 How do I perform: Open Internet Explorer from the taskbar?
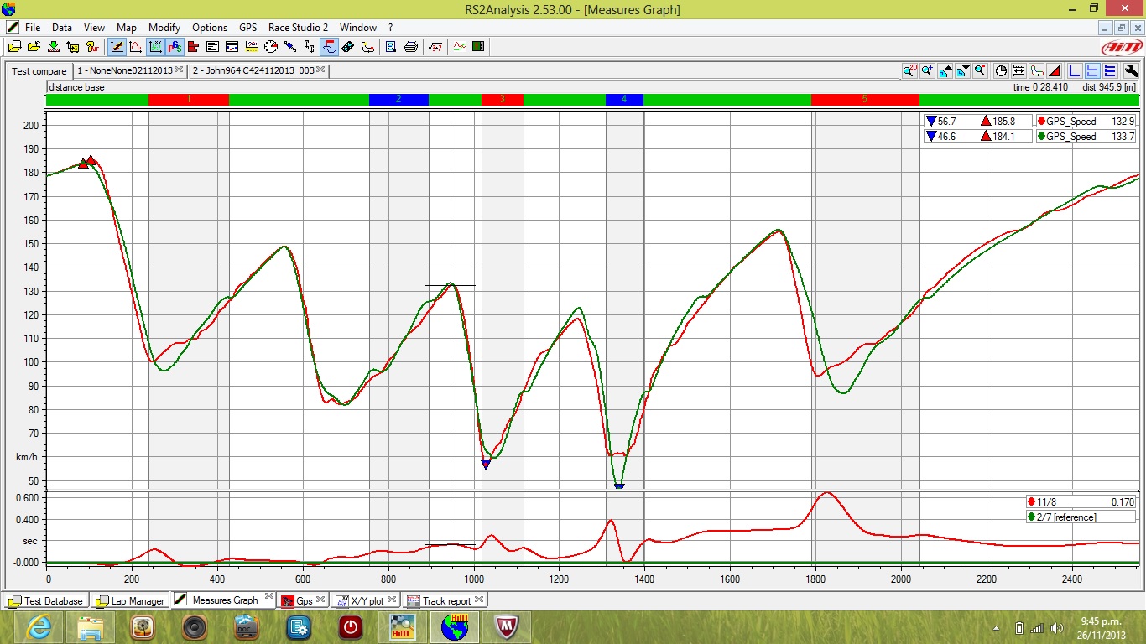click(x=39, y=627)
